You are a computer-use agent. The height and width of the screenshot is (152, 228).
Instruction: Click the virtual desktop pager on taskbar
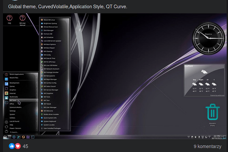10,136
